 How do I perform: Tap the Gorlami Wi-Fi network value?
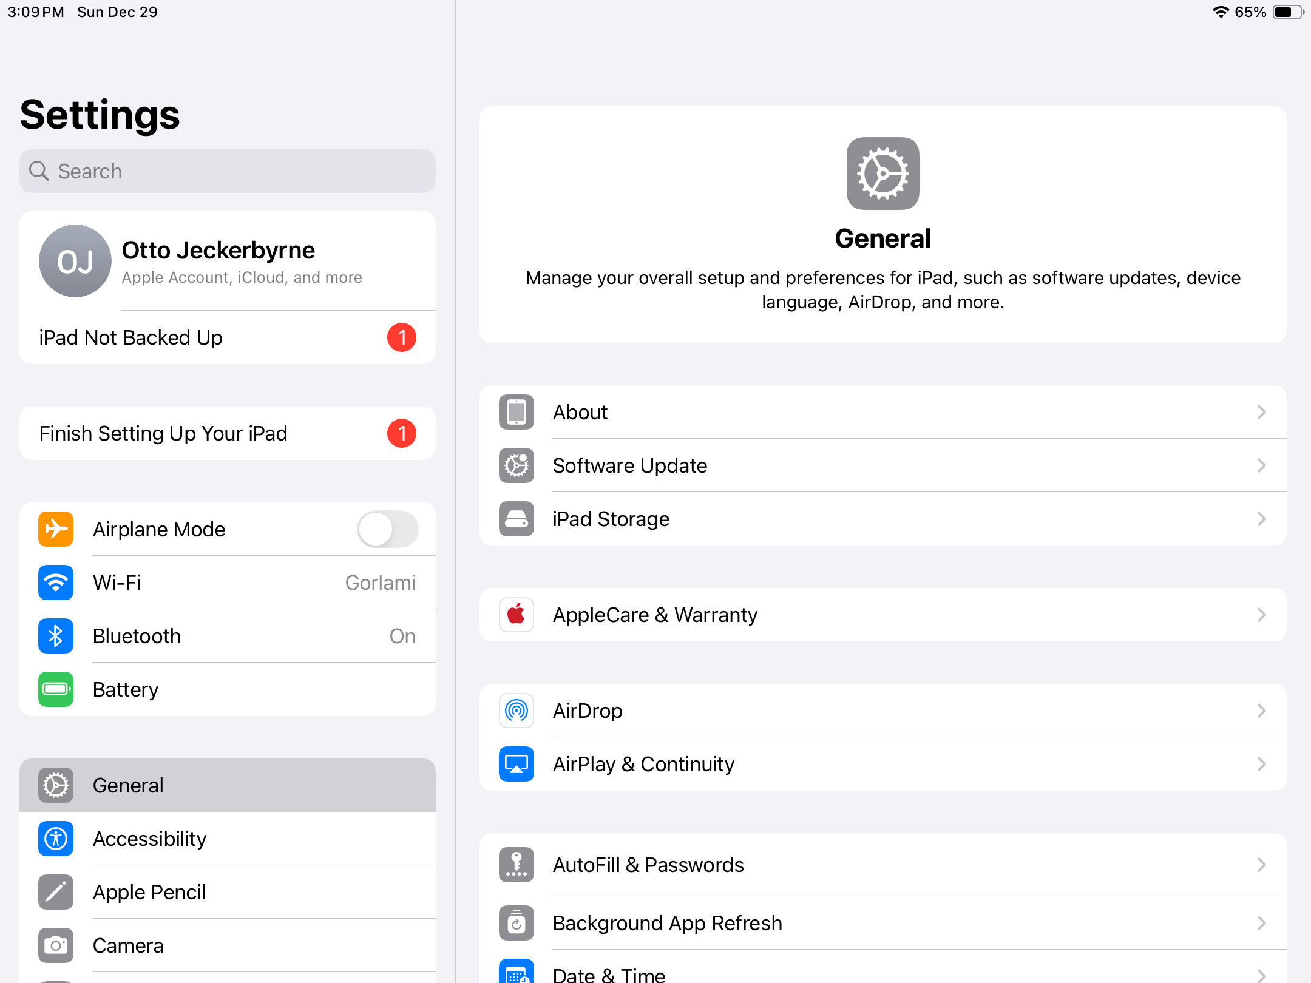[x=381, y=583]
